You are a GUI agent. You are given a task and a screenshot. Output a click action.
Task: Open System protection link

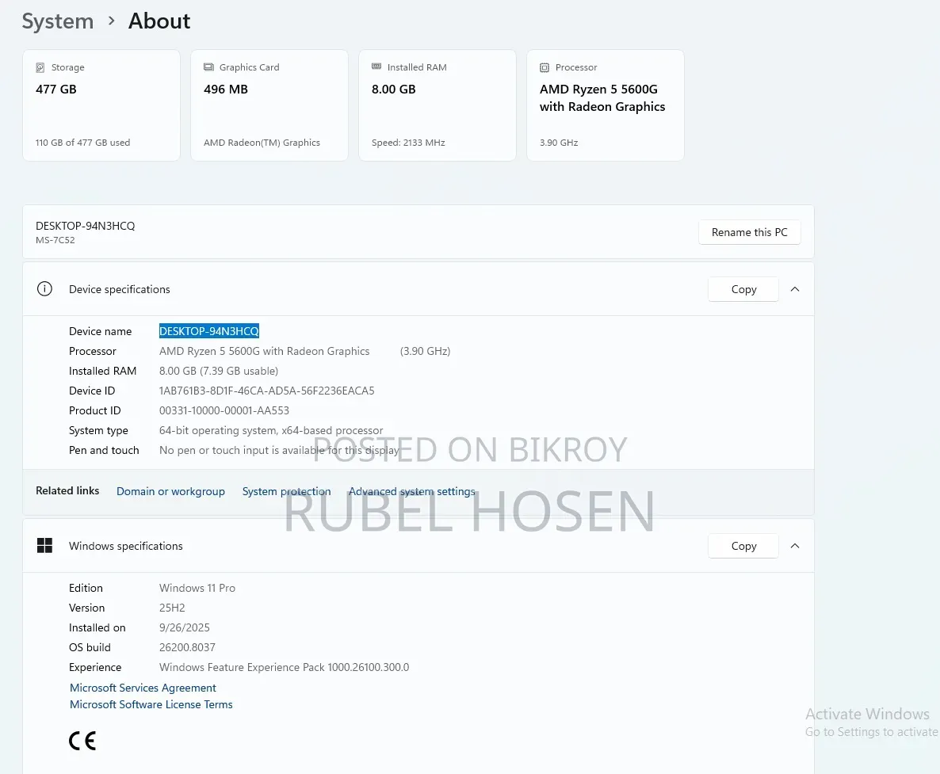click(287, 491)
